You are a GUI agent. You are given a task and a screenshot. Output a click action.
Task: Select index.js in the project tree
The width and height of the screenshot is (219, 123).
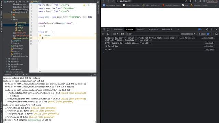click(20, 25)
